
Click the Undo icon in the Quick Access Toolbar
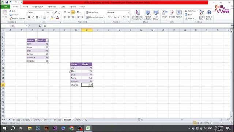click(x=11, y=2)
